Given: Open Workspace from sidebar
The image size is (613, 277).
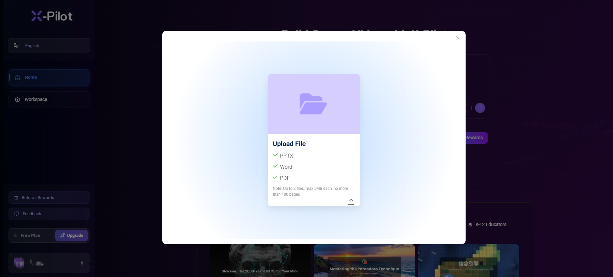Looking at the screenshot, I should pyautogui.click(x=49, y=99).
